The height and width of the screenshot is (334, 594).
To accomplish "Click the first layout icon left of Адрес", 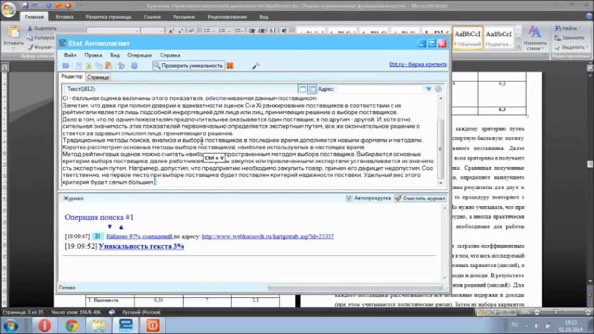I will pyautogui.click(x=302, y=89).
